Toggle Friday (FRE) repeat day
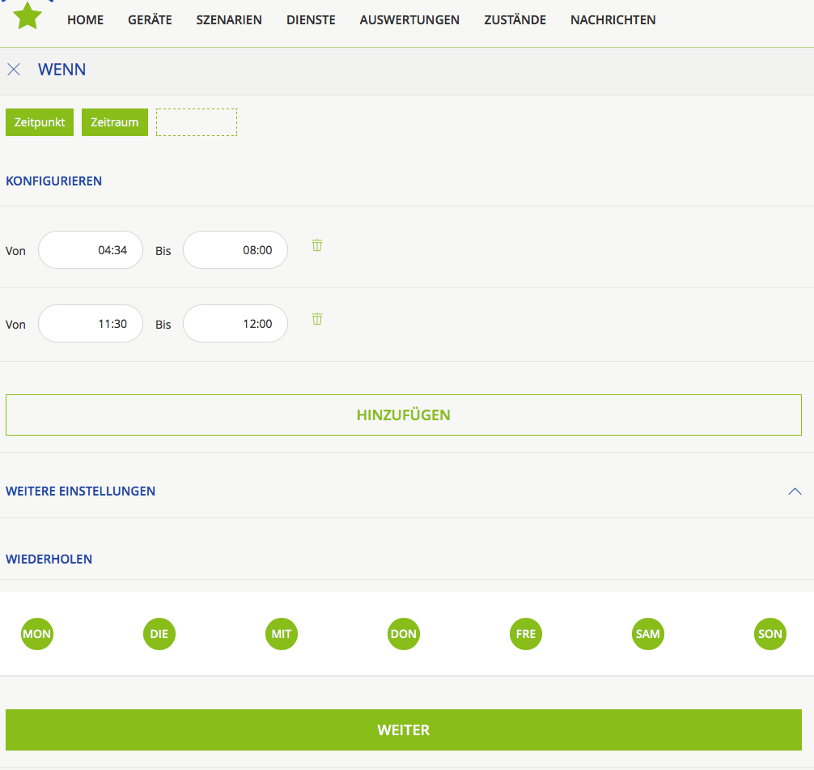The height and width of the screenshot is (770, 814). (x=526, y=634)
